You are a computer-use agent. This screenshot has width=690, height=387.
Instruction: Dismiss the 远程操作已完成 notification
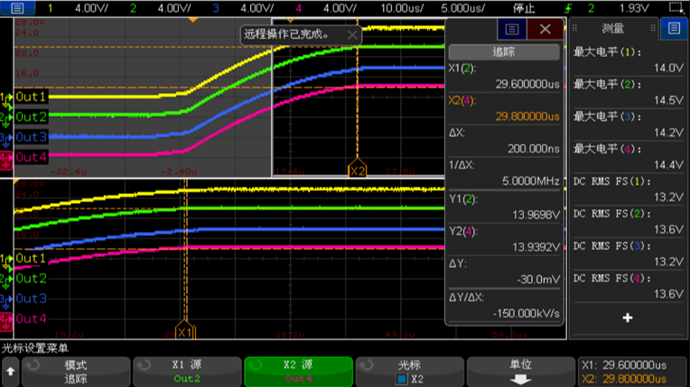pyautogui.click(x=352, y=35)
